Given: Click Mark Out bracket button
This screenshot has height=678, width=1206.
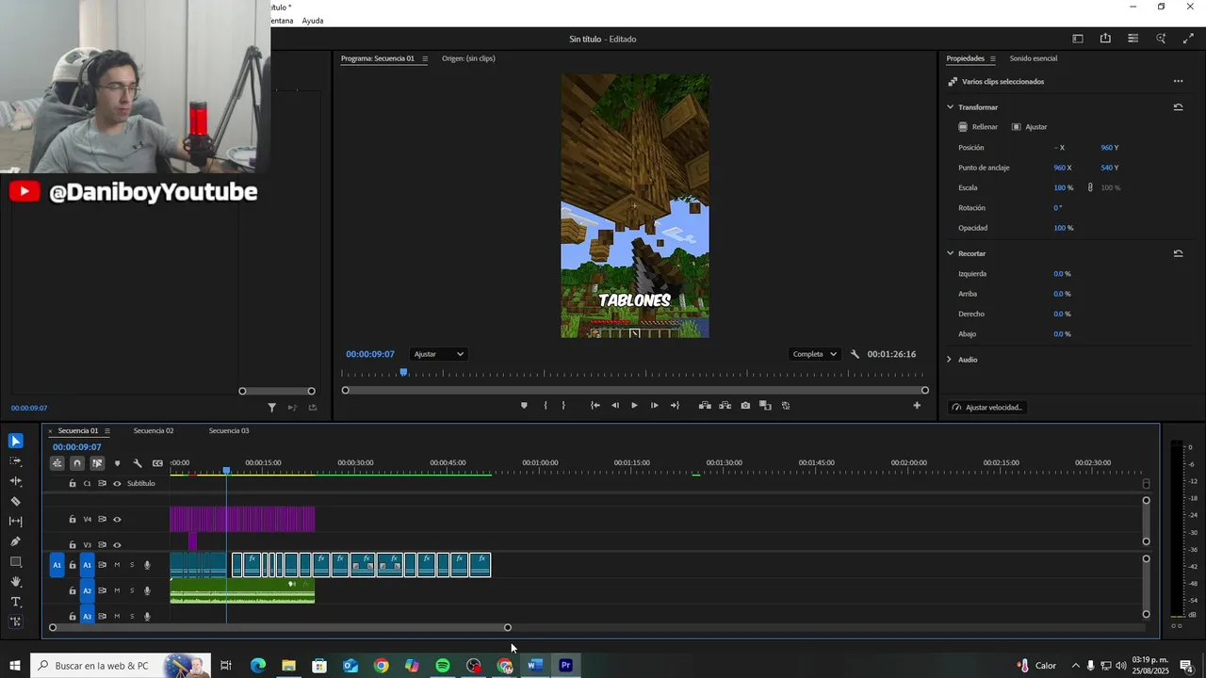Looking at the screenshot, I should (x=563, y=406).
